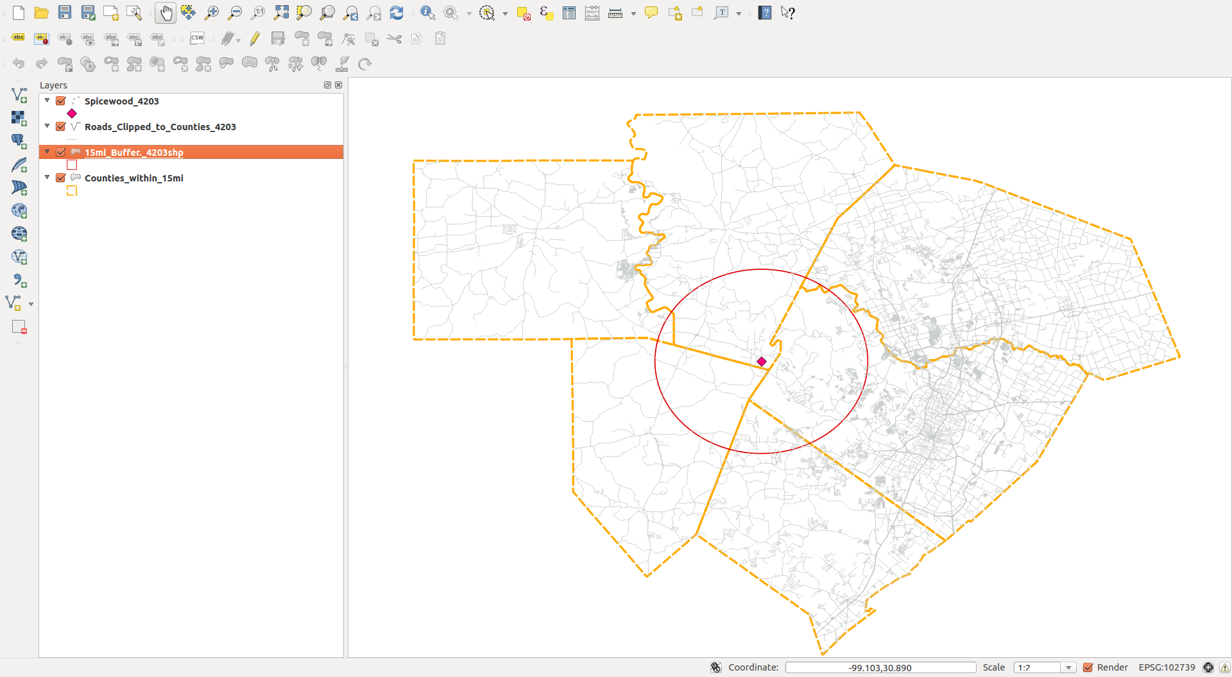The image size is (1232, 677).
Task: Refresh the map canvas
Action: tap(397, 13)
